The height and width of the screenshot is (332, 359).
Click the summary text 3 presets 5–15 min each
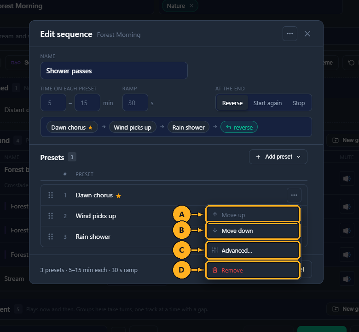click(x=89, y=270)
